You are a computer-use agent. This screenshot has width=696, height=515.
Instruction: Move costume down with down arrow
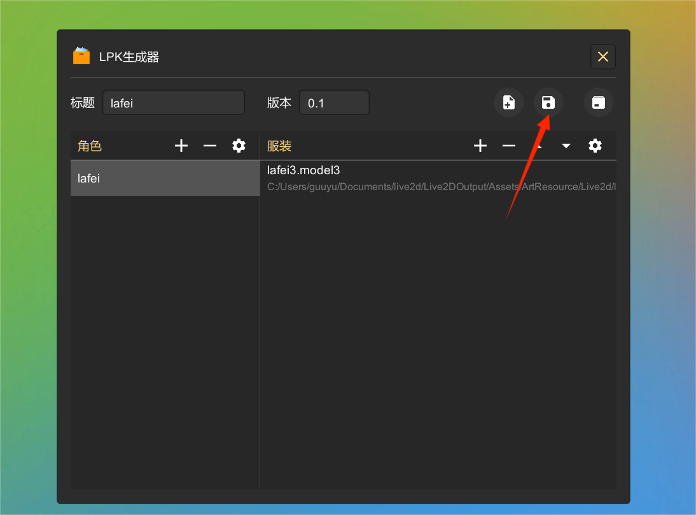pos(566,146)
